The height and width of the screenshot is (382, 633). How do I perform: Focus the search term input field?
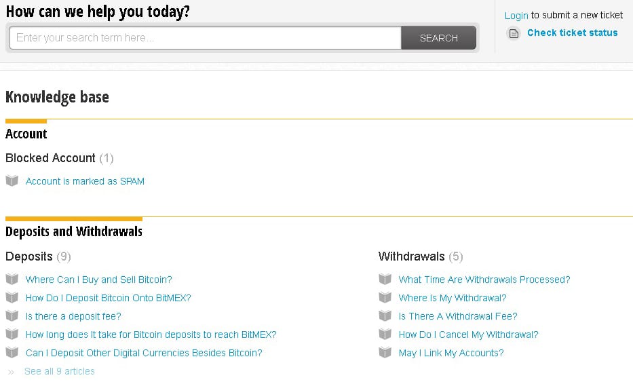pos(205,38)
